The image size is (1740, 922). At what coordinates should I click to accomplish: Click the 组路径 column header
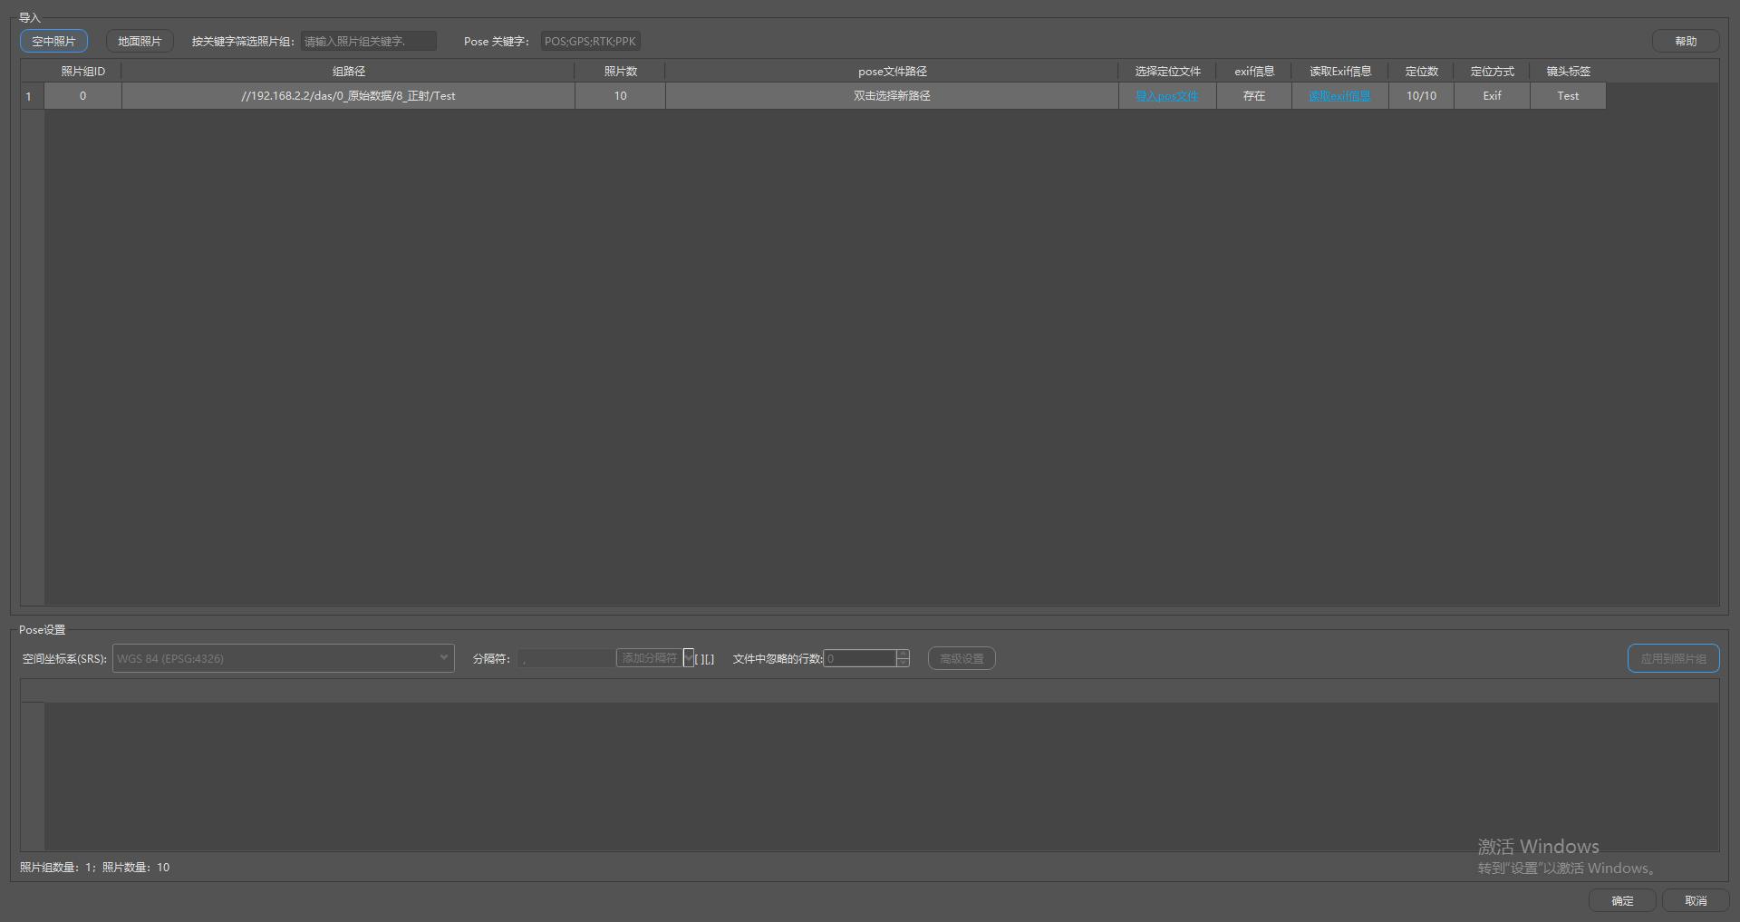click(x=348, y=71)
